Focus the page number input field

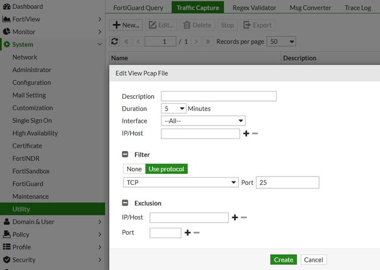coord(160,42)
